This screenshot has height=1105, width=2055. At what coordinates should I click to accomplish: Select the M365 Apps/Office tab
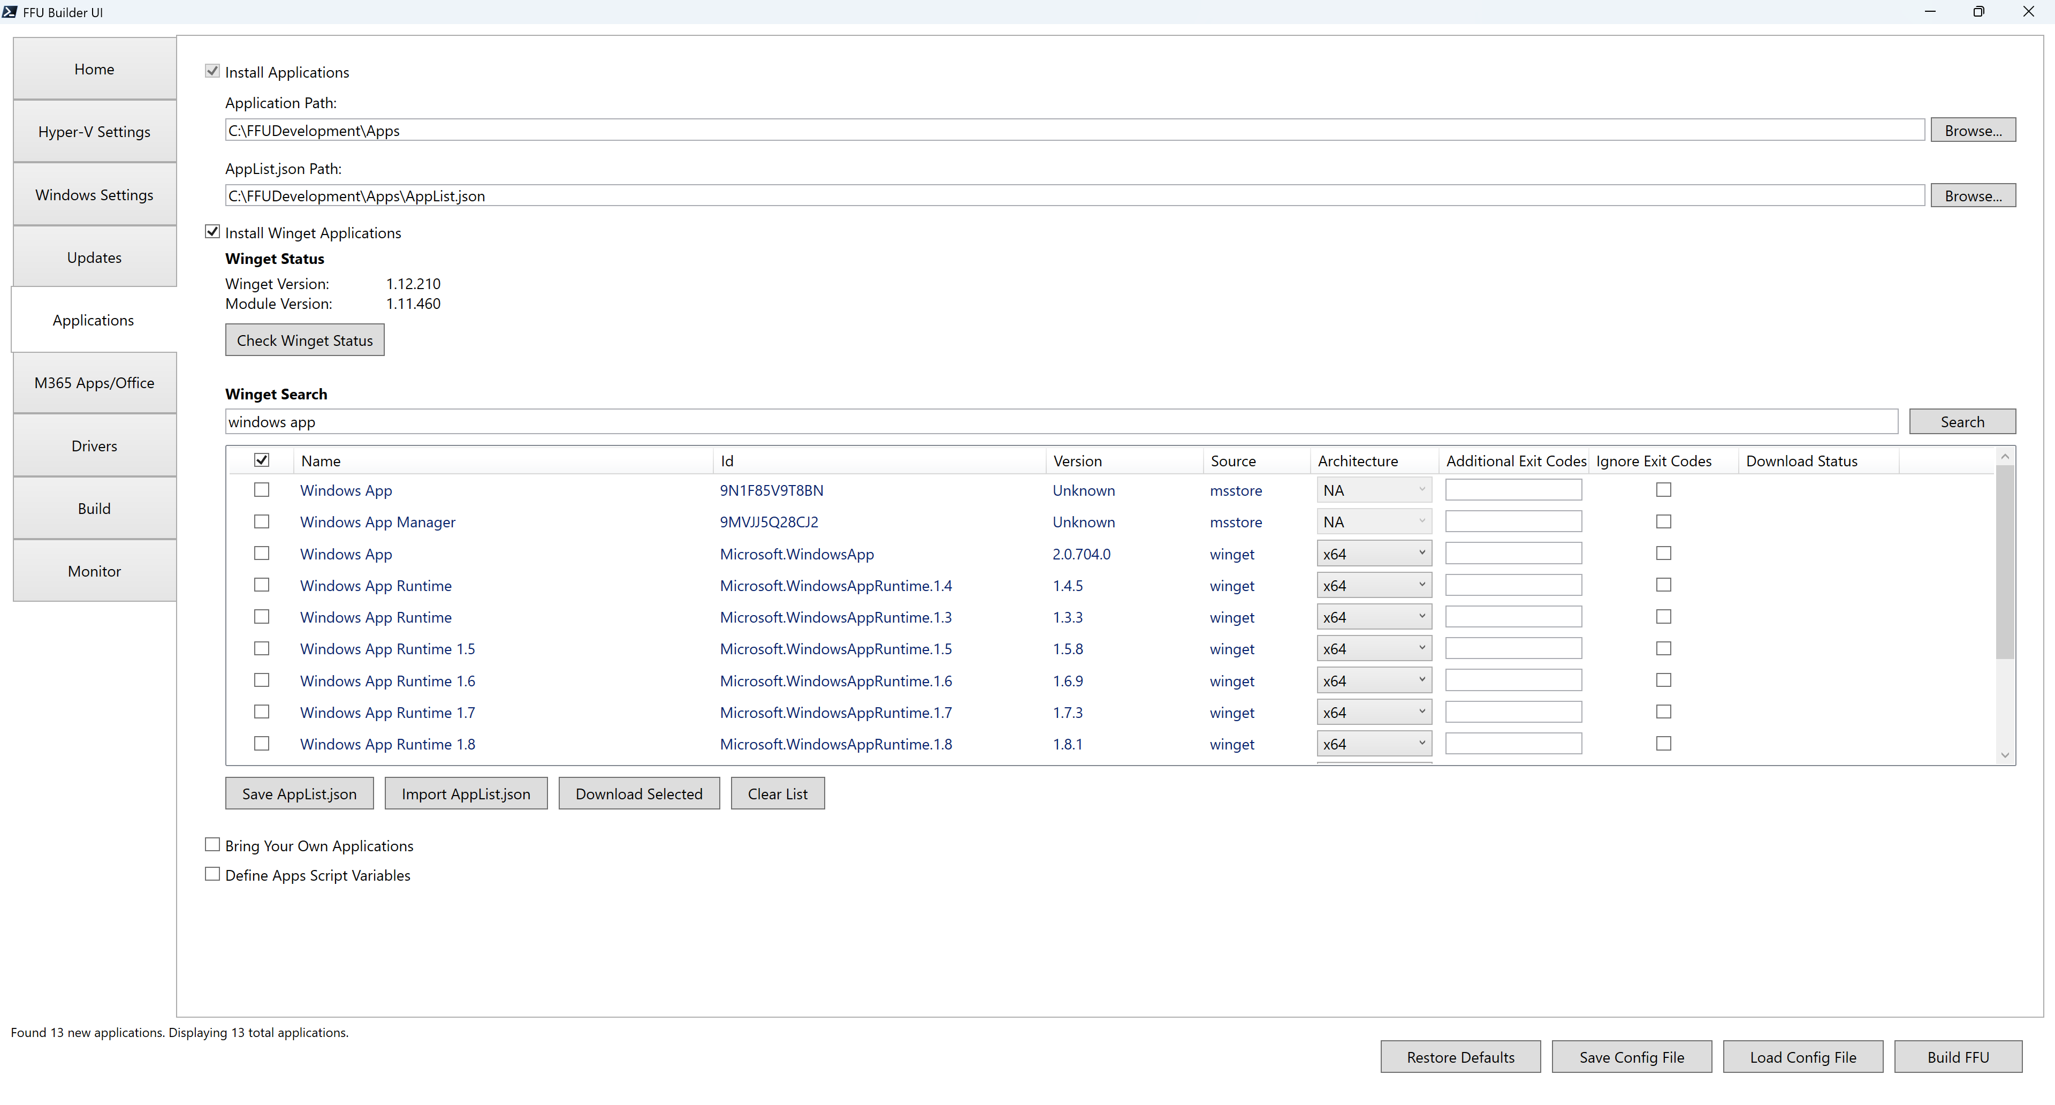[93, 382]
